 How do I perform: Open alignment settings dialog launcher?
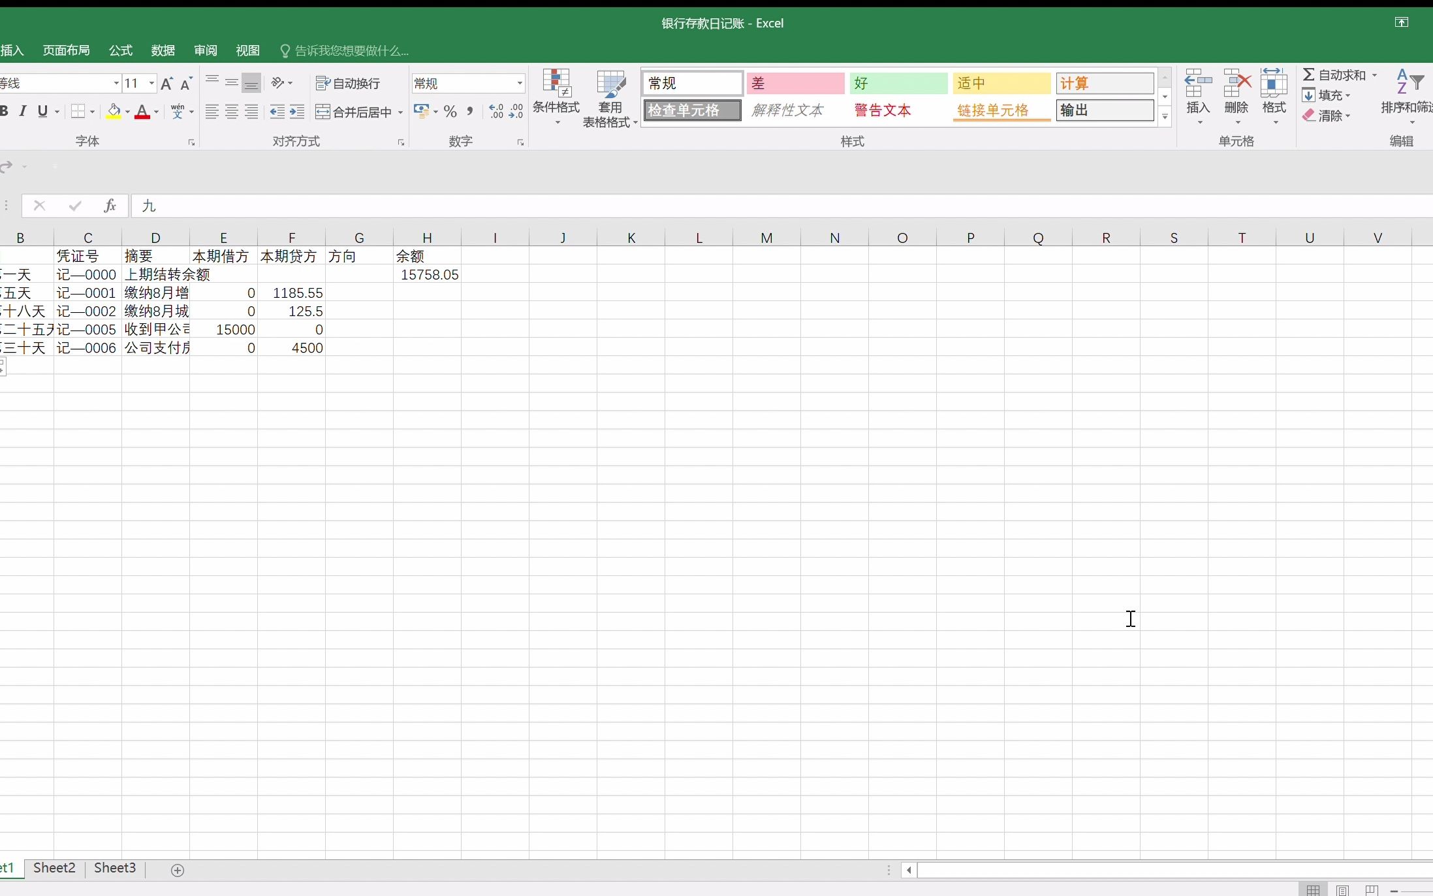click(401, 142)
